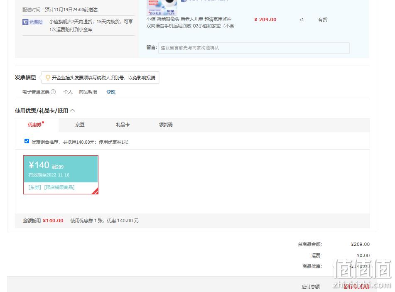Click the 商品明细 invoice content text

[88, 92]
